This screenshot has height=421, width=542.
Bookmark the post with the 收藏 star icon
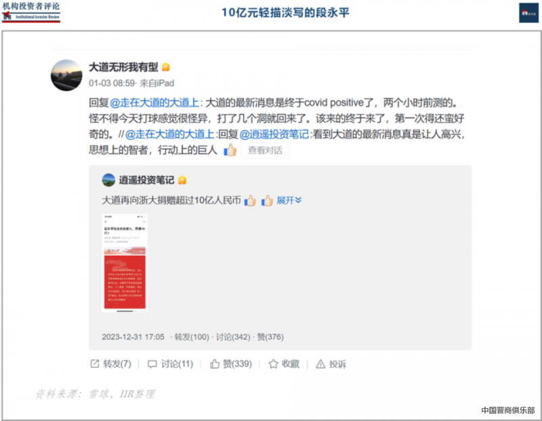[273, 363]
